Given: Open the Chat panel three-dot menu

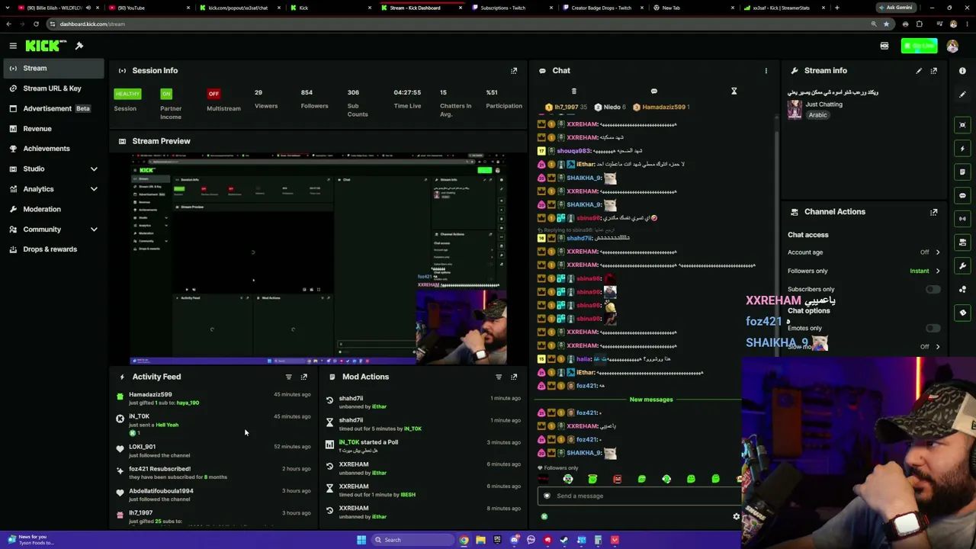Looking at the screenshot, I should 766,71.
